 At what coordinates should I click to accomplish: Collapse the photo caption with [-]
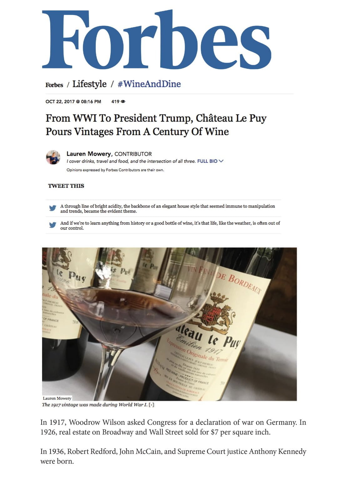pyautogui.click(x=151, y=405)
